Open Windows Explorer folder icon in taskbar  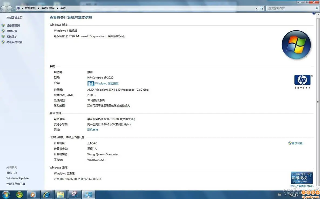pos(60,194)
